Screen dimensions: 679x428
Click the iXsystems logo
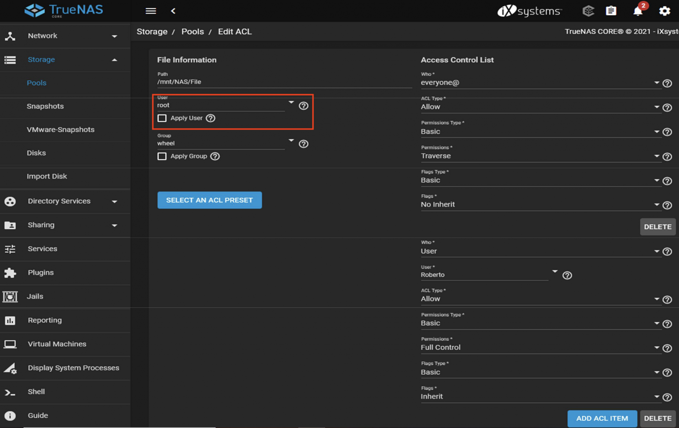tap(529, 11)
